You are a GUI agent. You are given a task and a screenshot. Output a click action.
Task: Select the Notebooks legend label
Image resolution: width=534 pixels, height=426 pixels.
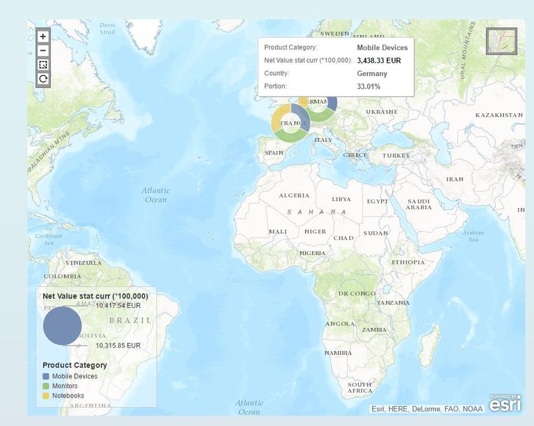coord(68,396)
